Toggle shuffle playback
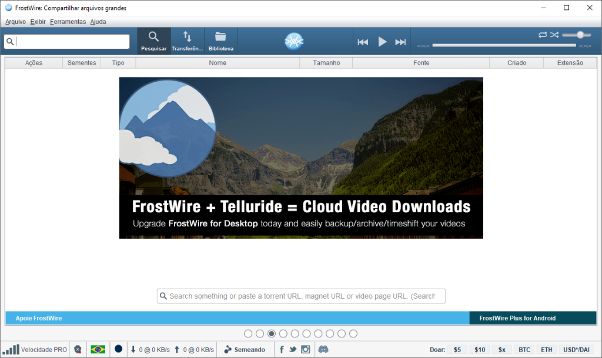The image size is (602, 358). point(553,35)
